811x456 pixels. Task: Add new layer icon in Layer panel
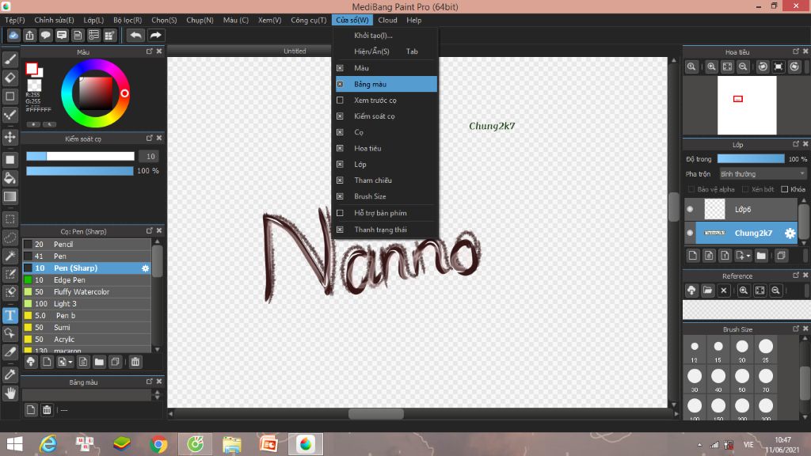tap(692, 256)
